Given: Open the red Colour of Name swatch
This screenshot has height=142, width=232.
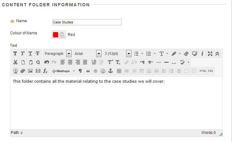Looking at the screenshot, I should pyautogui.click(x=59, y=35).
